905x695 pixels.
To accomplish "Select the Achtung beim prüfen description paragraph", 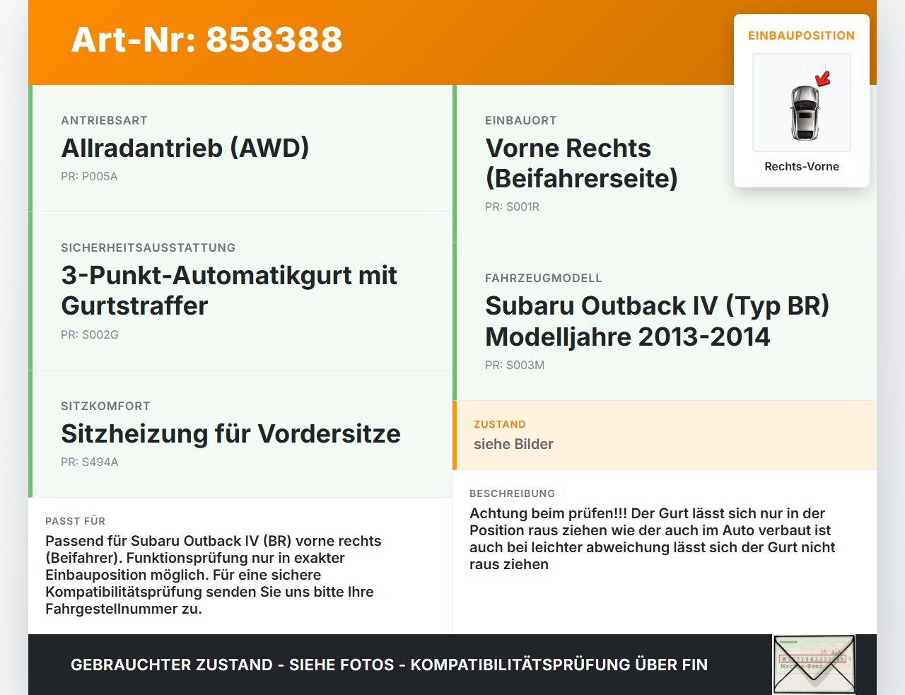I will (653, 539).
